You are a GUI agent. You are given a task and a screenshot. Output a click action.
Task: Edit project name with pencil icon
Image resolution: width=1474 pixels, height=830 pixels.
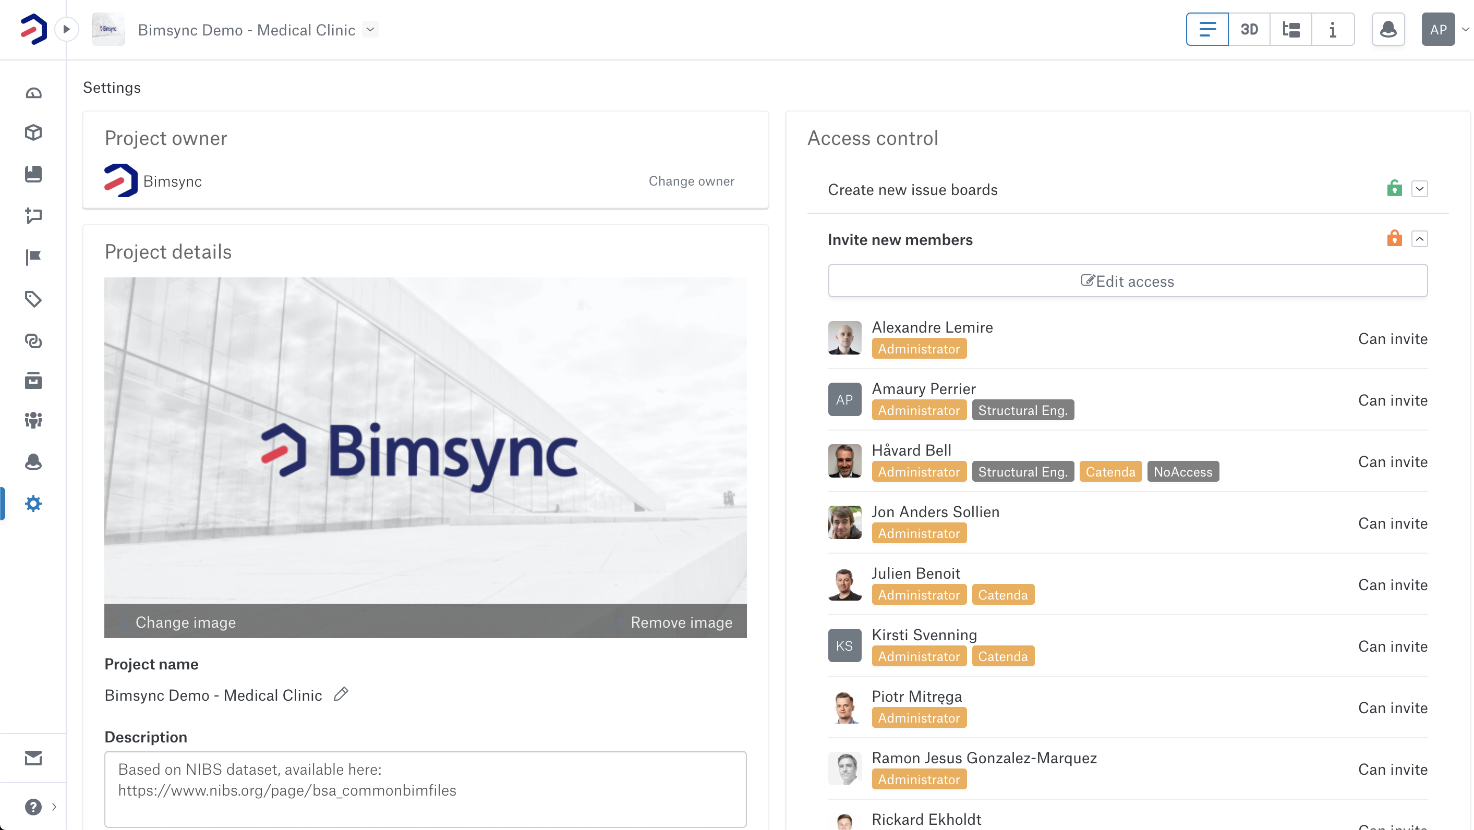point(341,694)
